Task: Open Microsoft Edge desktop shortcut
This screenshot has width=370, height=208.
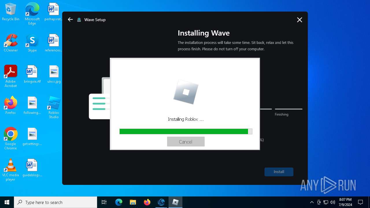Action: point(32,14)
